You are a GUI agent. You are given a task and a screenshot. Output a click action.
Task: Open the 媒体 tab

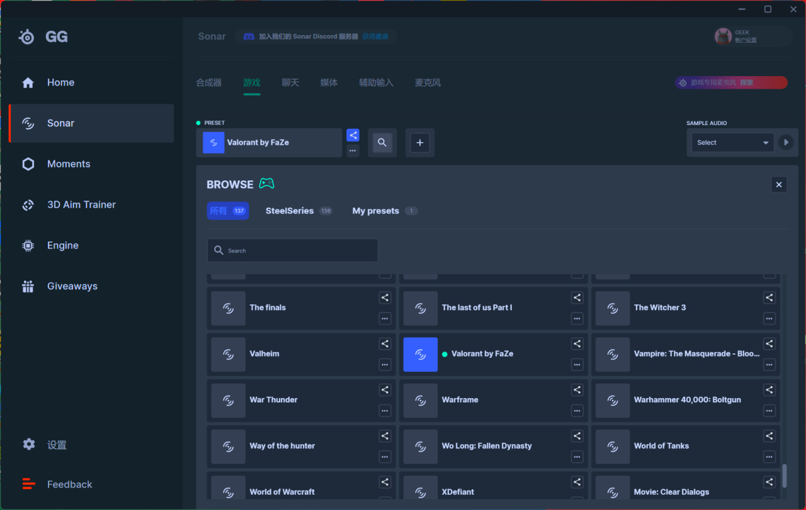[x=329, y=83]
